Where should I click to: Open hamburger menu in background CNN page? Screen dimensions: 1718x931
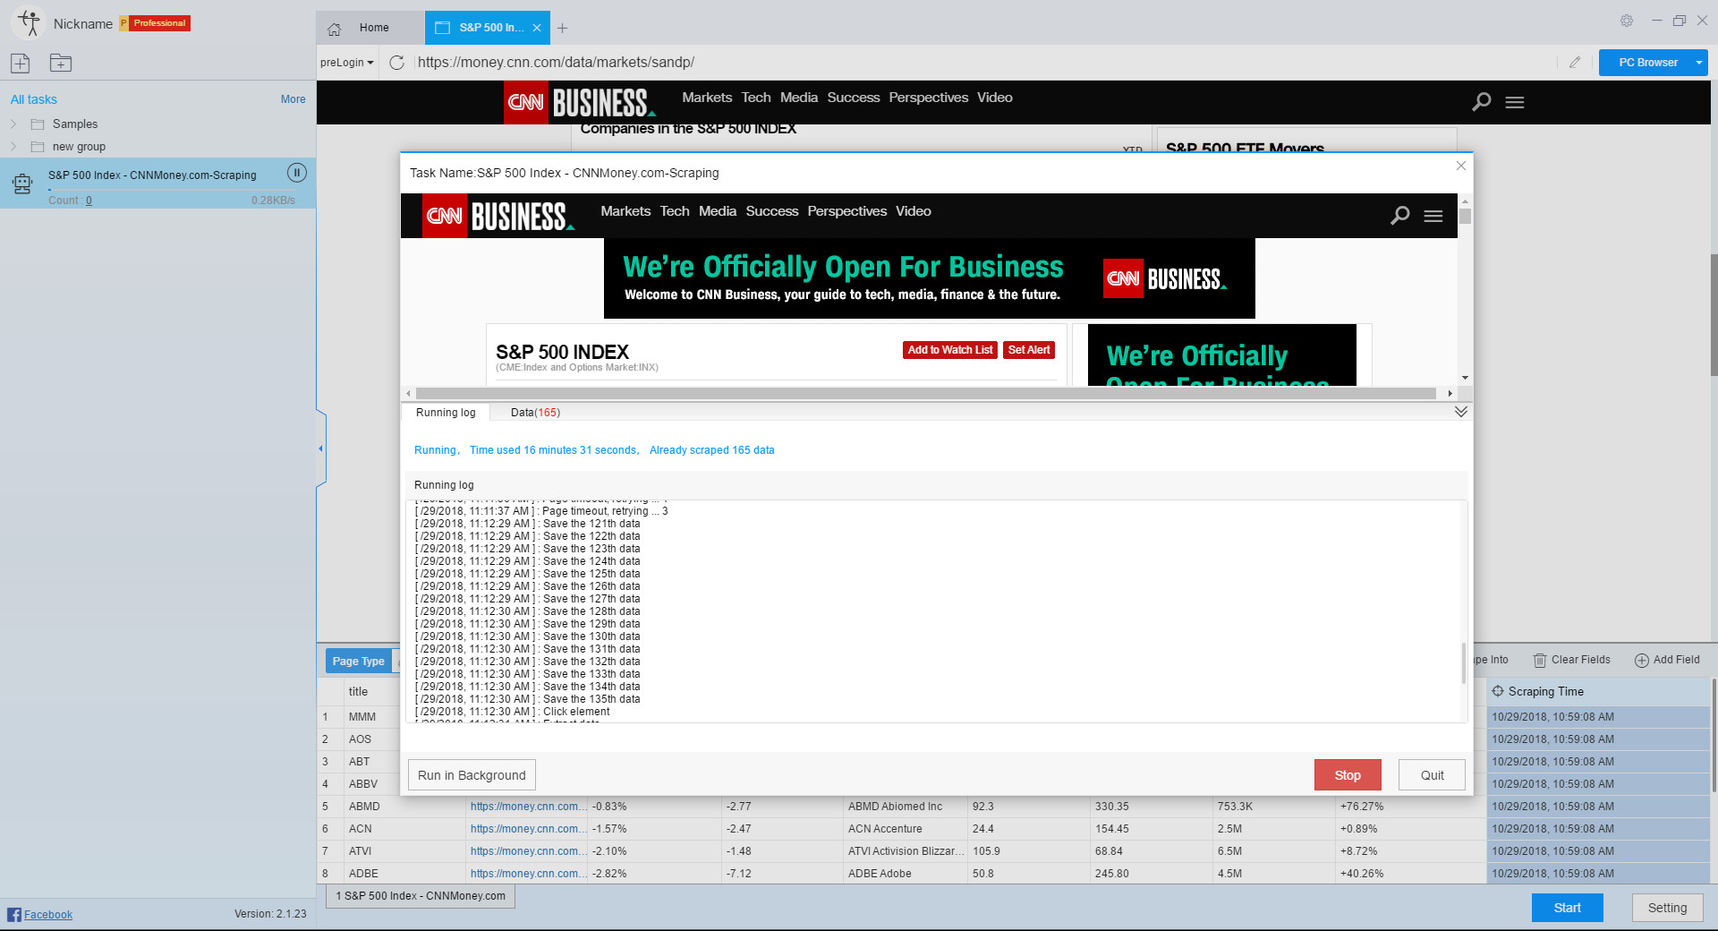pyautogui.click(x=1515, y=102)
